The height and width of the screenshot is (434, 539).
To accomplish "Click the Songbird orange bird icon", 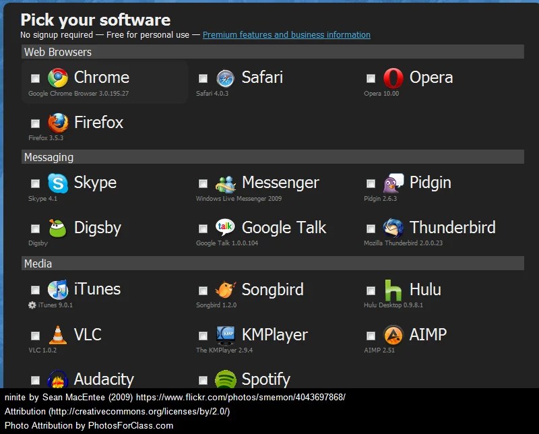I will pos(226,290).
